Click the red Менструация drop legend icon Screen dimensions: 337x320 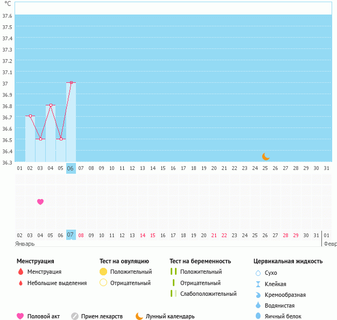click(x=20, y=272)
